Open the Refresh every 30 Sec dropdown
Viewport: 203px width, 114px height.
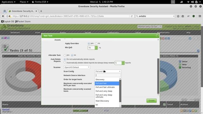pyautogui.click(x=149, y=27)
